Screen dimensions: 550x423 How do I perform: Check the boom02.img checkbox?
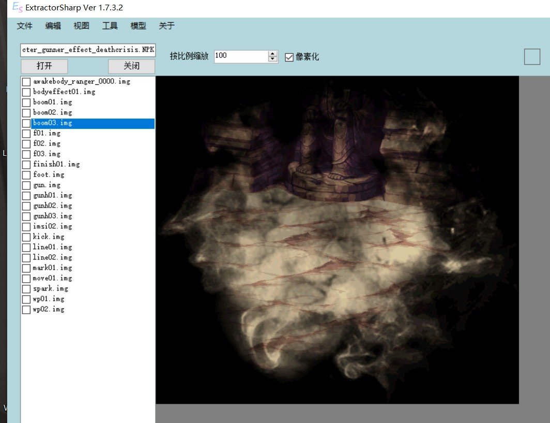point(26,113)
